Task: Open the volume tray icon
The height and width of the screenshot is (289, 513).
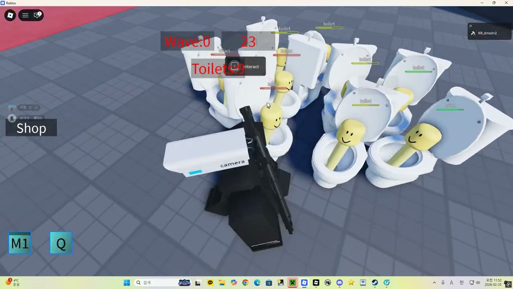Action: click(x=478, y=283)
